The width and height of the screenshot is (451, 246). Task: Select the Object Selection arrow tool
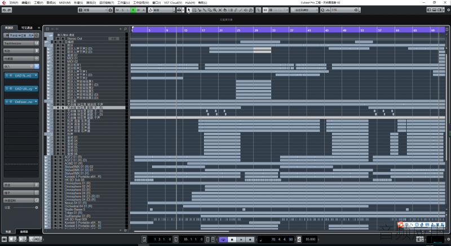189,10
